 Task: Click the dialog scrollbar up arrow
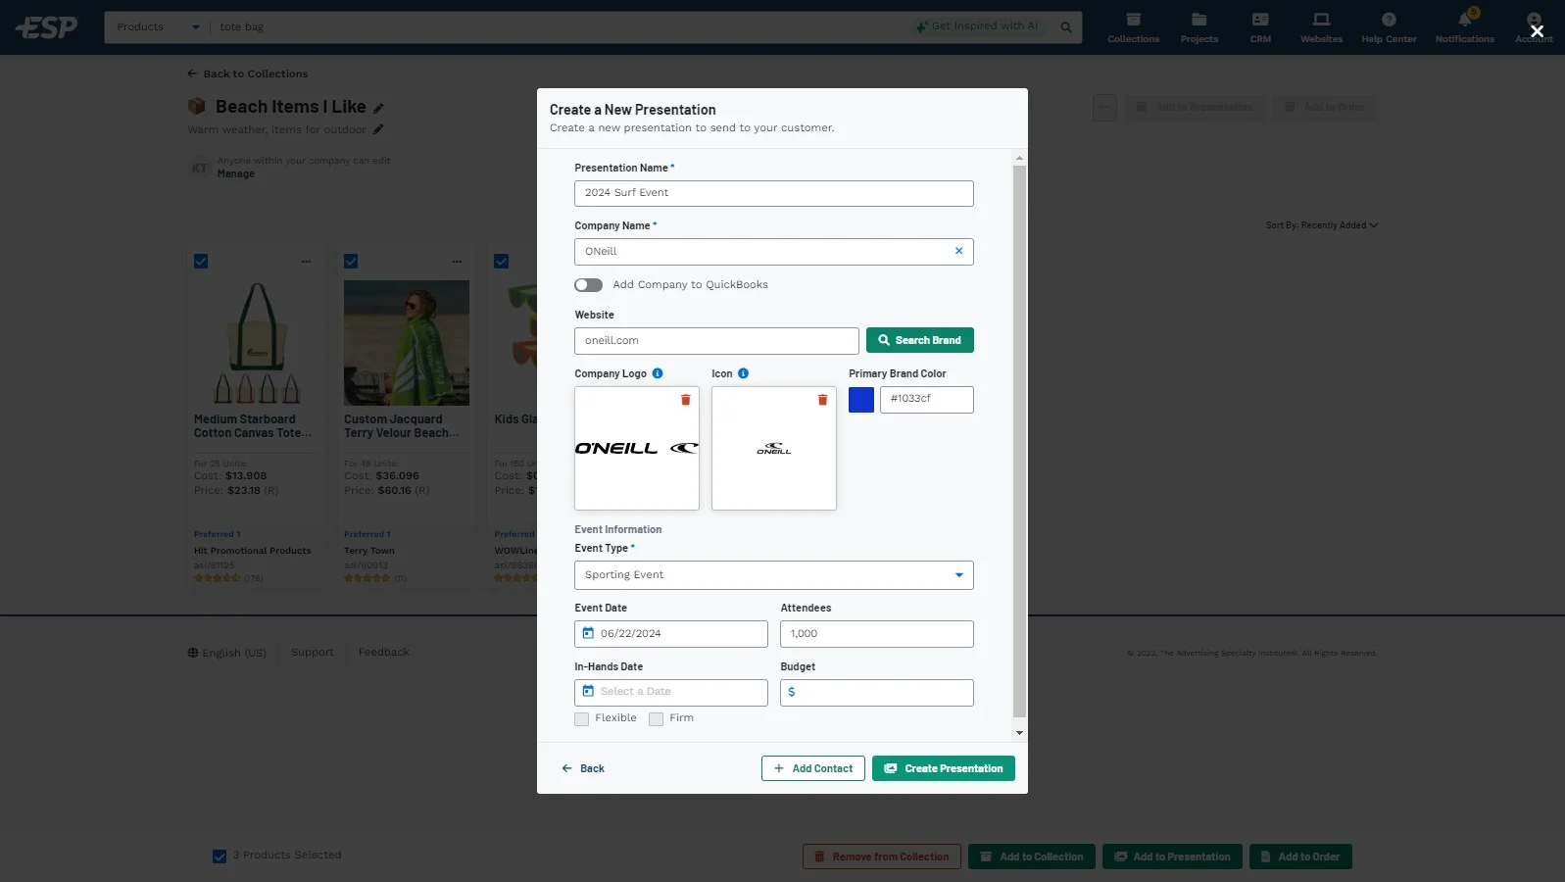coord(1019,158)
